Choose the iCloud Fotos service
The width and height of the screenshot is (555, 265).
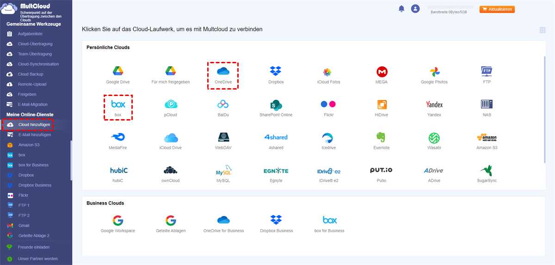(328, 75)
